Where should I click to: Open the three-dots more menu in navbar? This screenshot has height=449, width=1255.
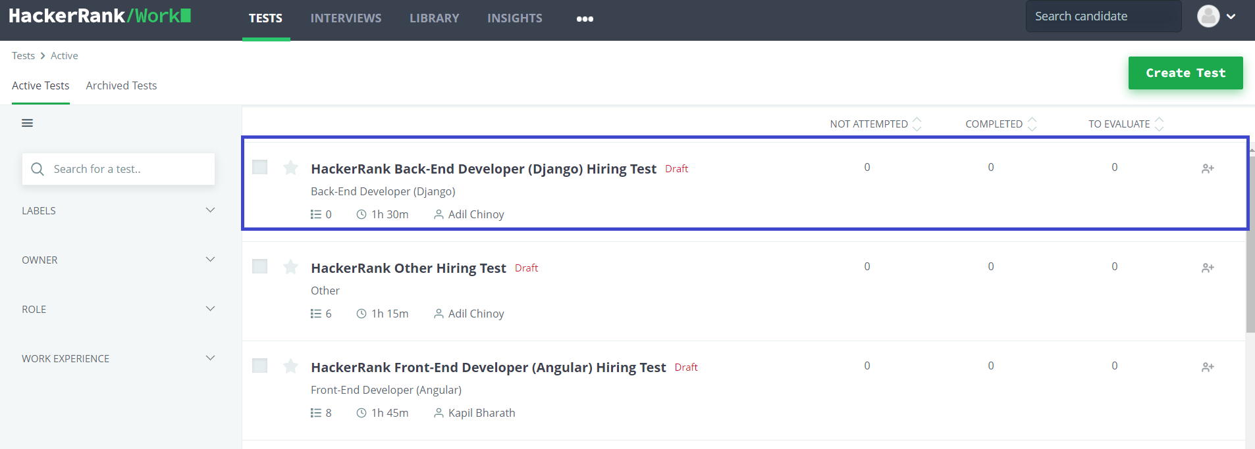pyautogui.click(x=585, y=19)
